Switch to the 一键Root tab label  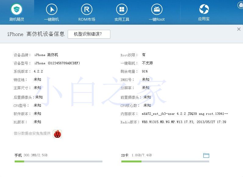(157, 19)
